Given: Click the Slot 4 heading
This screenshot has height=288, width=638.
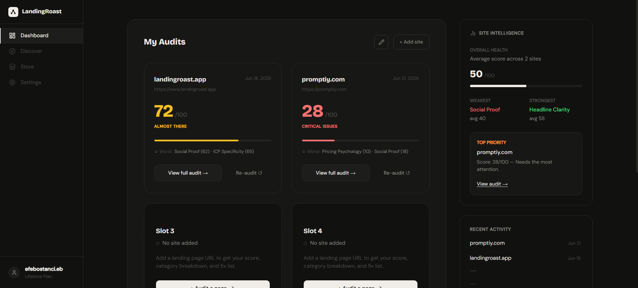Looking at the screenshot, I should point(313,231).
